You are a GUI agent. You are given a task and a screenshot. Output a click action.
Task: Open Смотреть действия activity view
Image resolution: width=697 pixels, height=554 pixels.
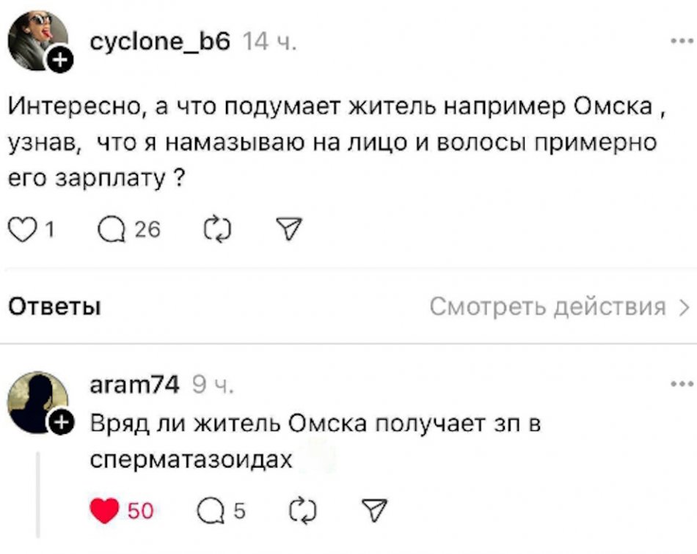point(559,306)
